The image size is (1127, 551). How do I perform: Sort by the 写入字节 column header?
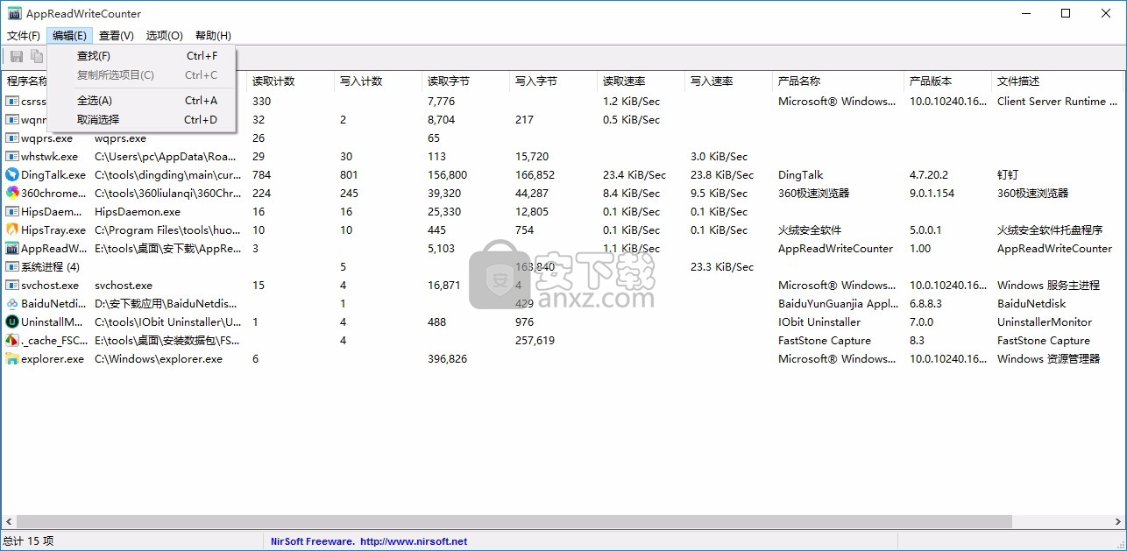(x=553, y=81)
